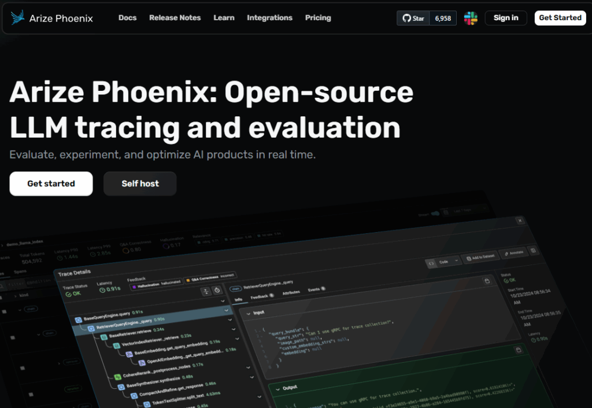
Task: Collapse the Output section chevron
Action: [x=278, y=389]
